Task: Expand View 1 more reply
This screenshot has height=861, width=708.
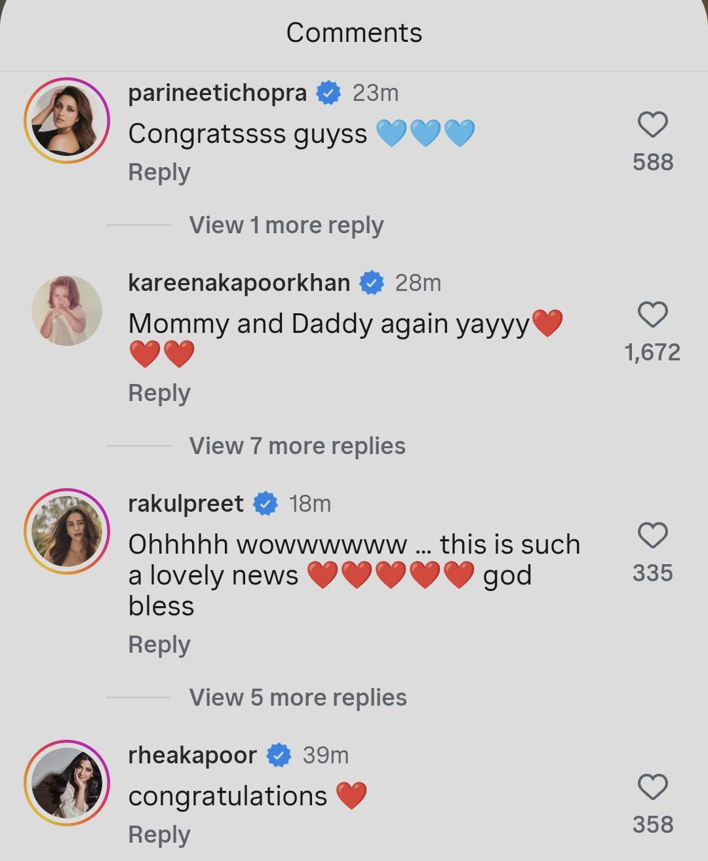Action: coord(286,225)
